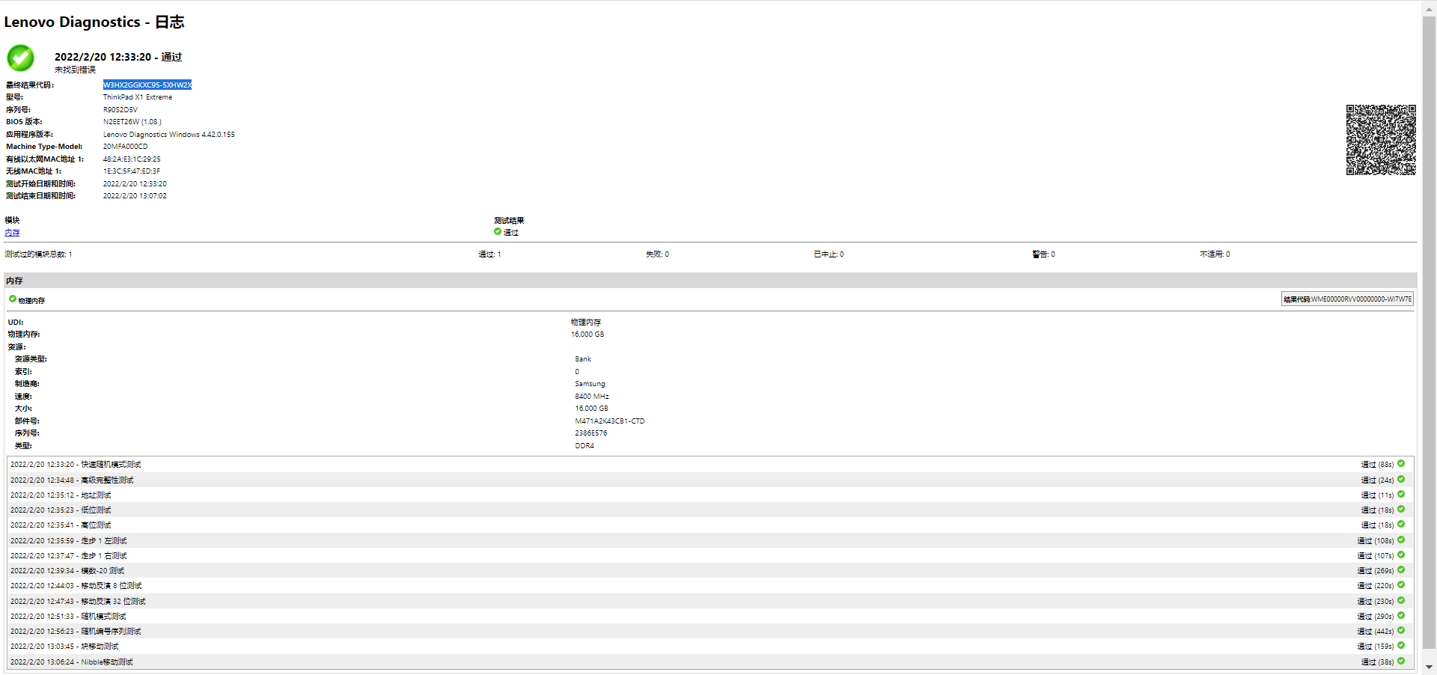Click the 模数-20 测试 log row text
This screenshot has width=1437, height=675.
(x=67, y=571)
